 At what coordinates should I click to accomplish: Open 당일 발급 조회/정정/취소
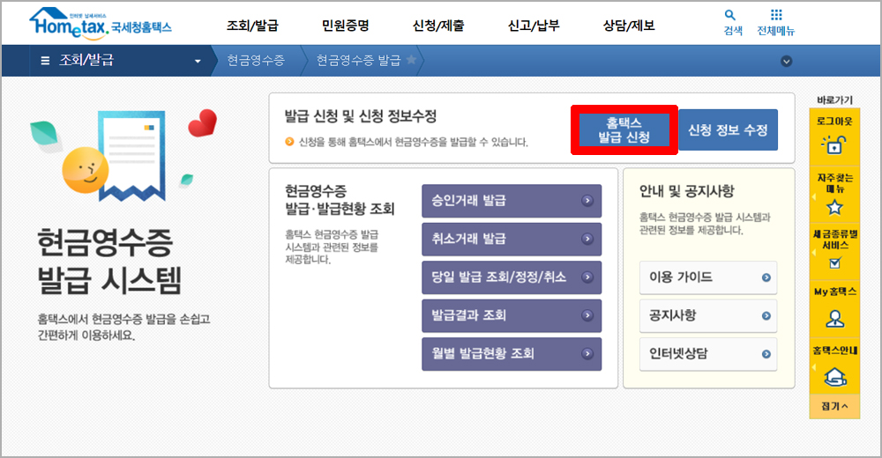[x=512, y=277]
